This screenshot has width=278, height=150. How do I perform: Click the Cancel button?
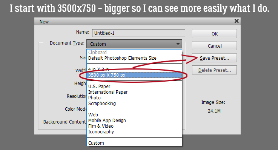coord(214,46)
